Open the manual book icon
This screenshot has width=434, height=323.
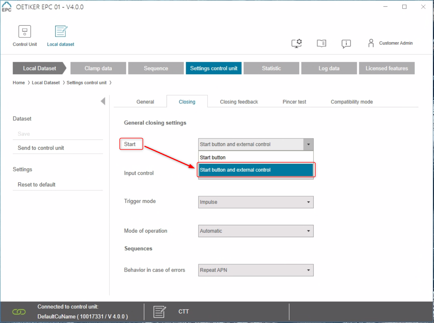click(x=321, y=43)
